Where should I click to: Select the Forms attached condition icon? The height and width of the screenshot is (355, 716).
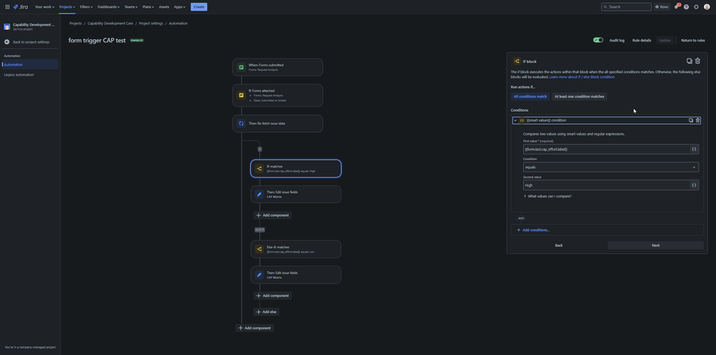click(241, 95)
